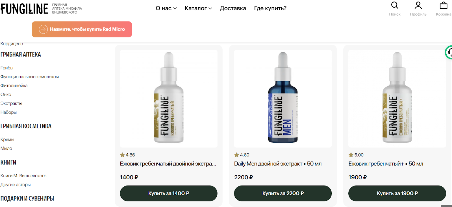
Task: Select the Экстракты sidebar category
Action: click(11, 103)
